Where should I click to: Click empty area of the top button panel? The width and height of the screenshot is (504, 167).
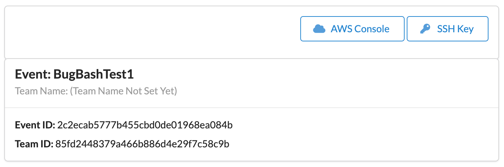152,32
